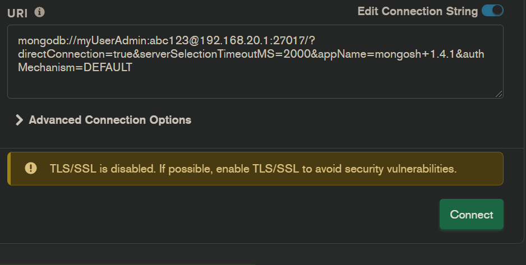526x265 pixels.
Task: Click the warning exclamation icon in TLS banner
Action: 31,168
